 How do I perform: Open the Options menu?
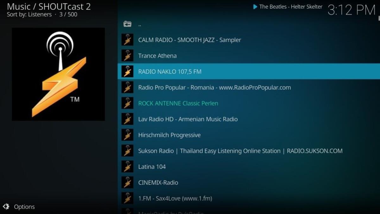(x=25, y=206)
